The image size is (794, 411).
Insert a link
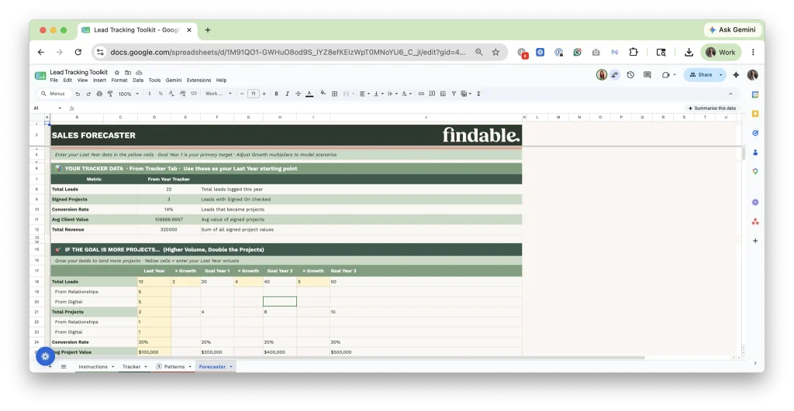421,94
